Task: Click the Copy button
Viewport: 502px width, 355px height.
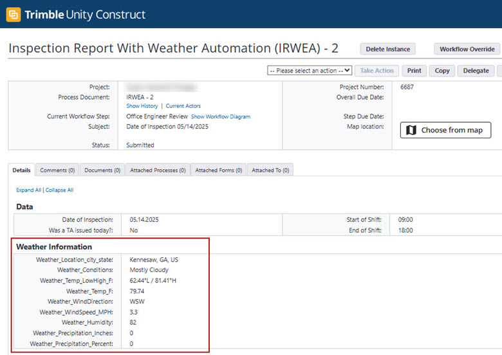Action: [x=442, y=70]
